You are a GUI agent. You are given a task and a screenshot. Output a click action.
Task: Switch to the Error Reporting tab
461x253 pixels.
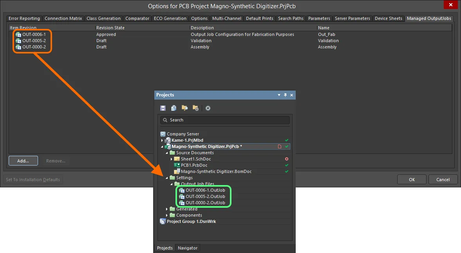click(24, 18)
